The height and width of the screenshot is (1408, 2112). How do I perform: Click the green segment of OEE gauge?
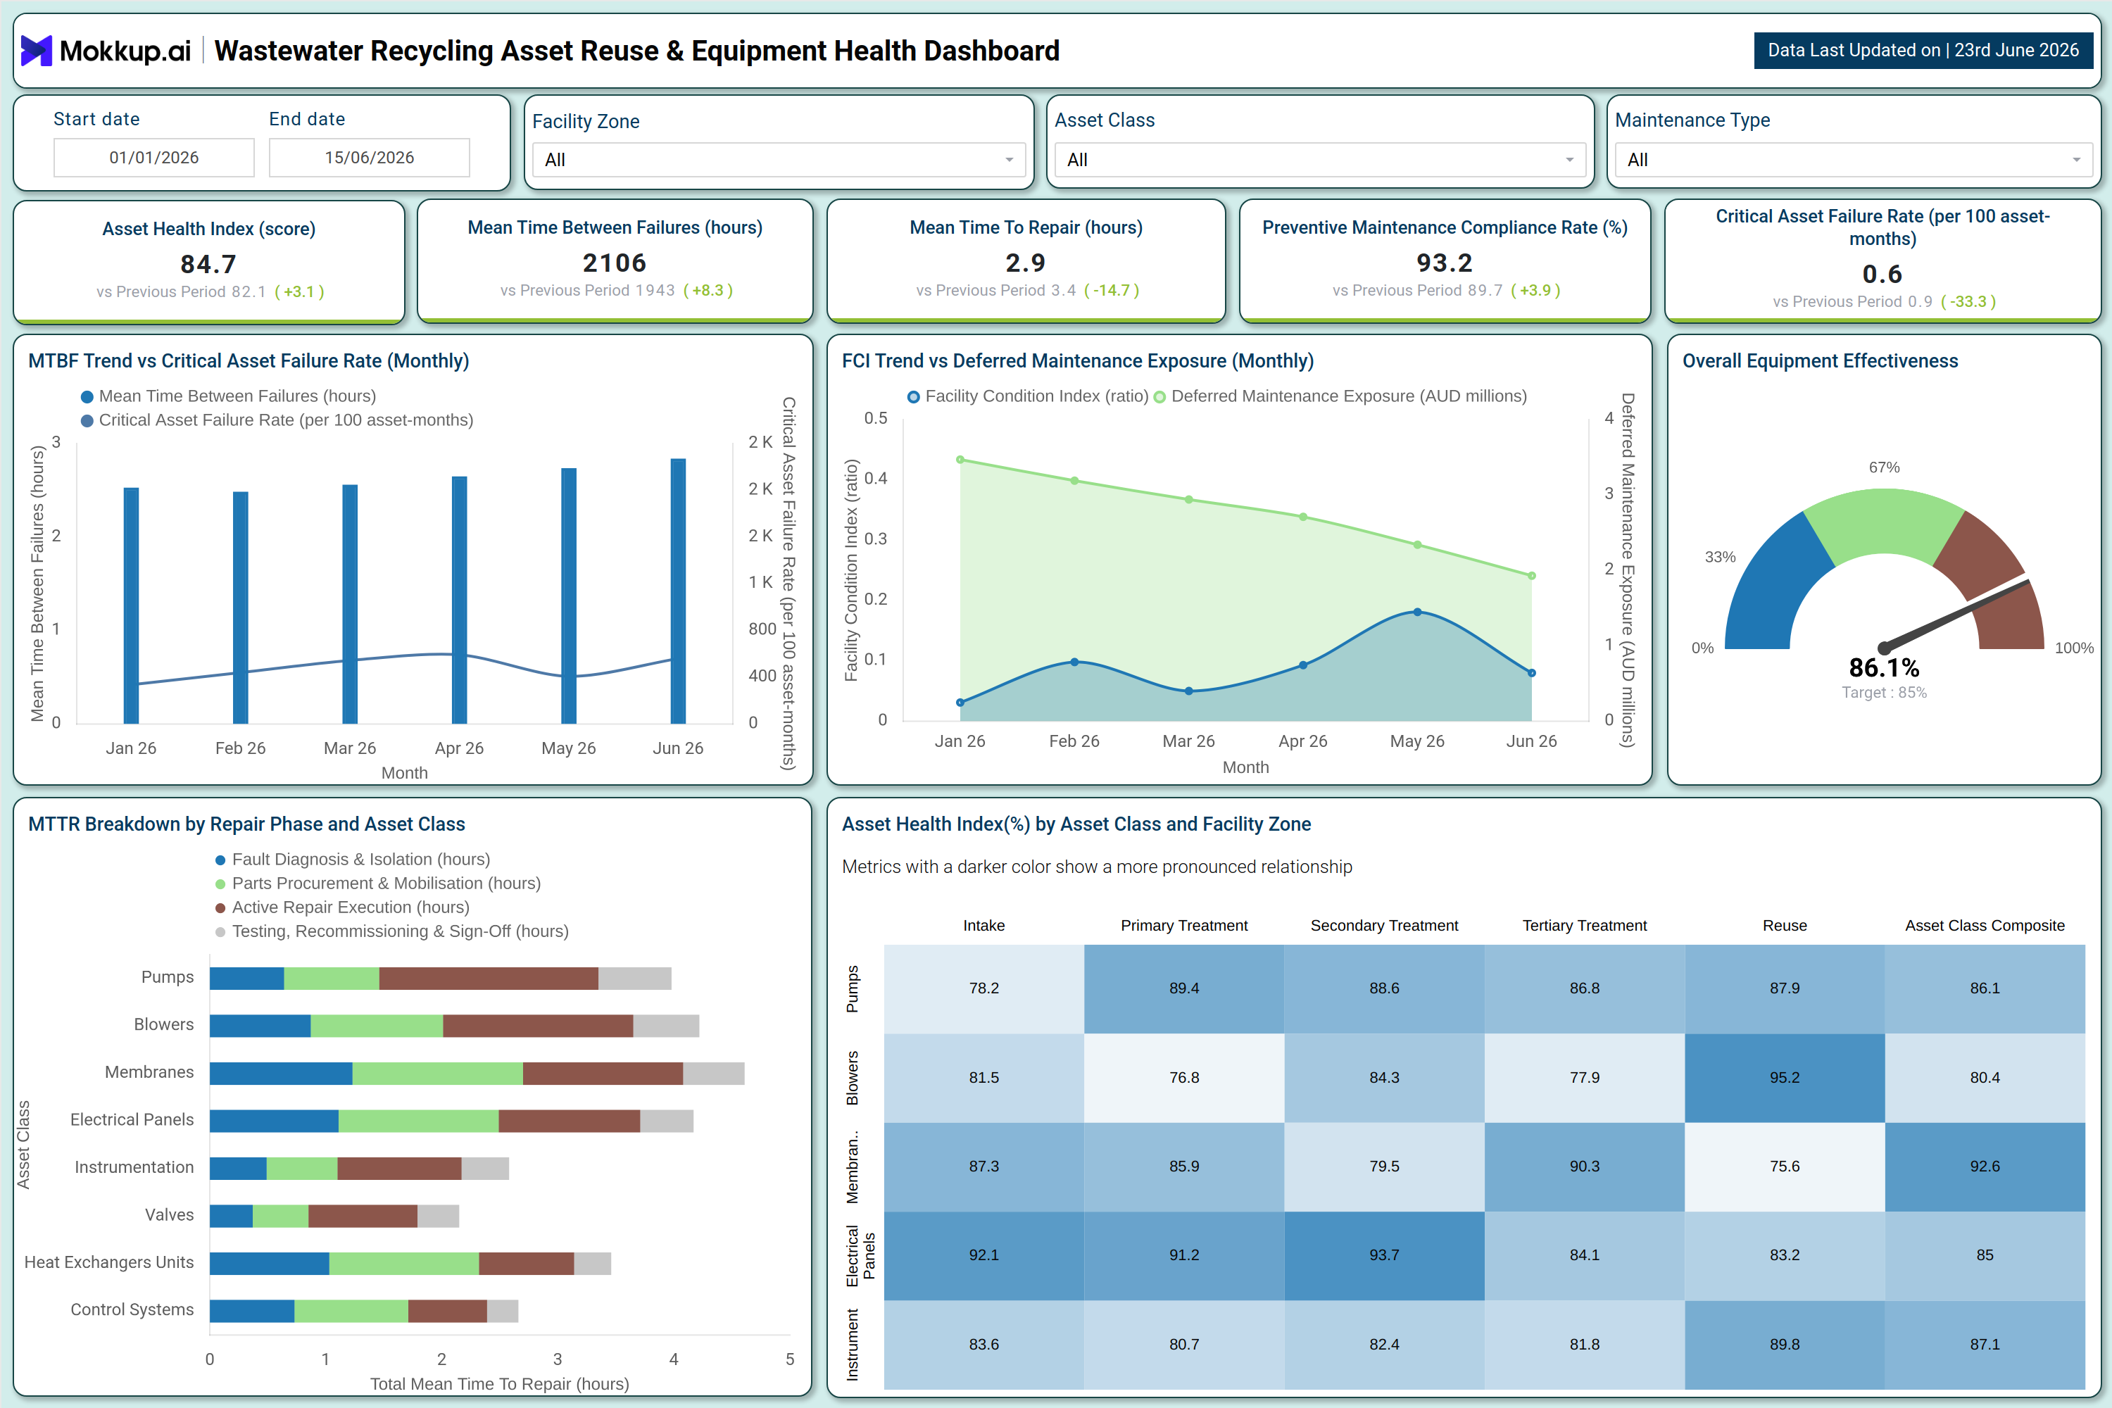(1884, 524)
